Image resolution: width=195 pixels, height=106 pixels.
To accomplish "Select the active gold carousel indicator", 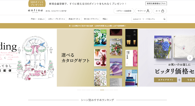I will pos(102,90).
